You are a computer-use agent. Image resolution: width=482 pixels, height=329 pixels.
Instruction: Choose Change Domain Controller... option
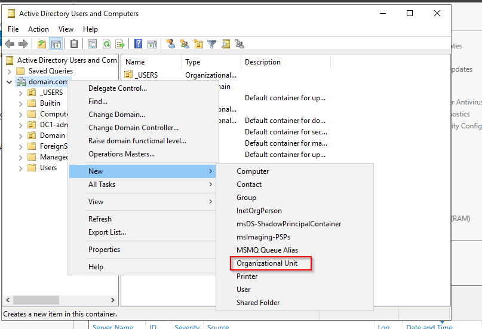click(143, 128)
